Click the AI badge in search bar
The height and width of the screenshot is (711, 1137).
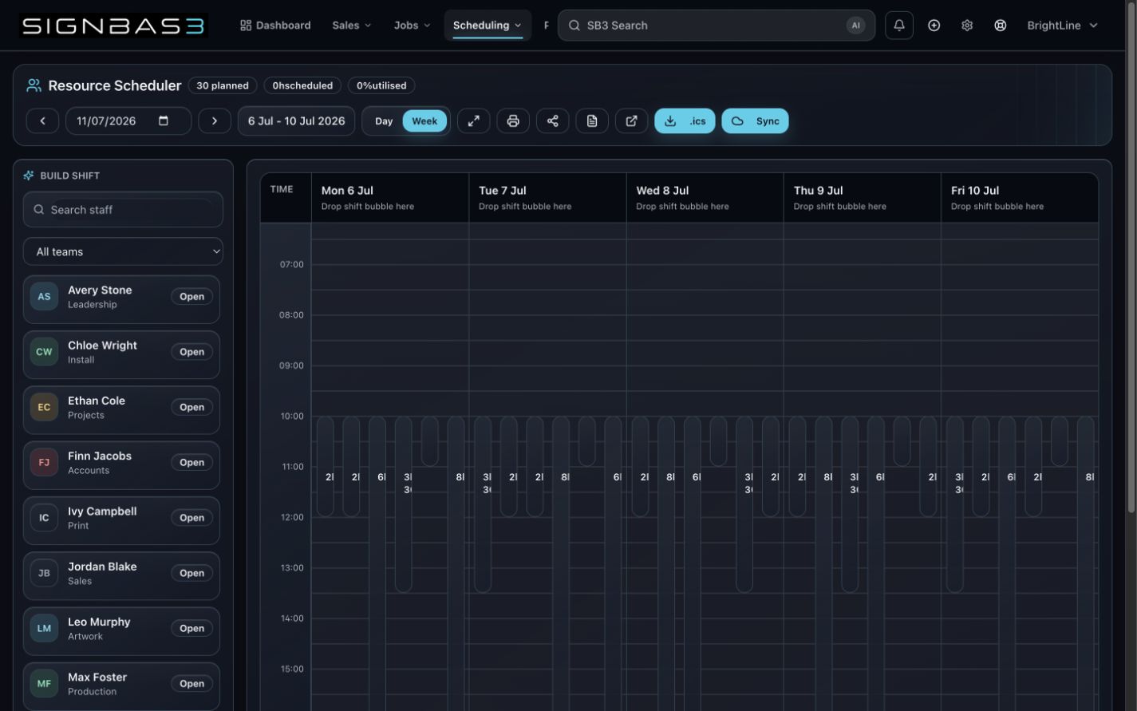[855, 26]
